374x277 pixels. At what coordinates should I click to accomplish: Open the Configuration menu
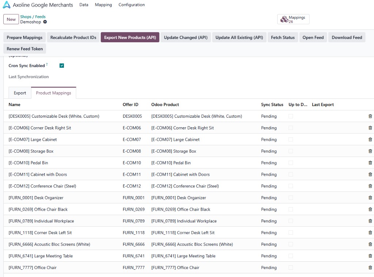(131, 5)
